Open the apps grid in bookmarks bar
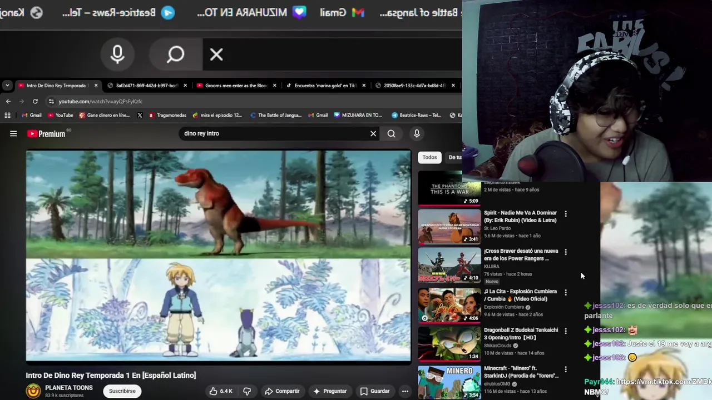This screenshot has height=400, width=712. click(x=7, y=115)
